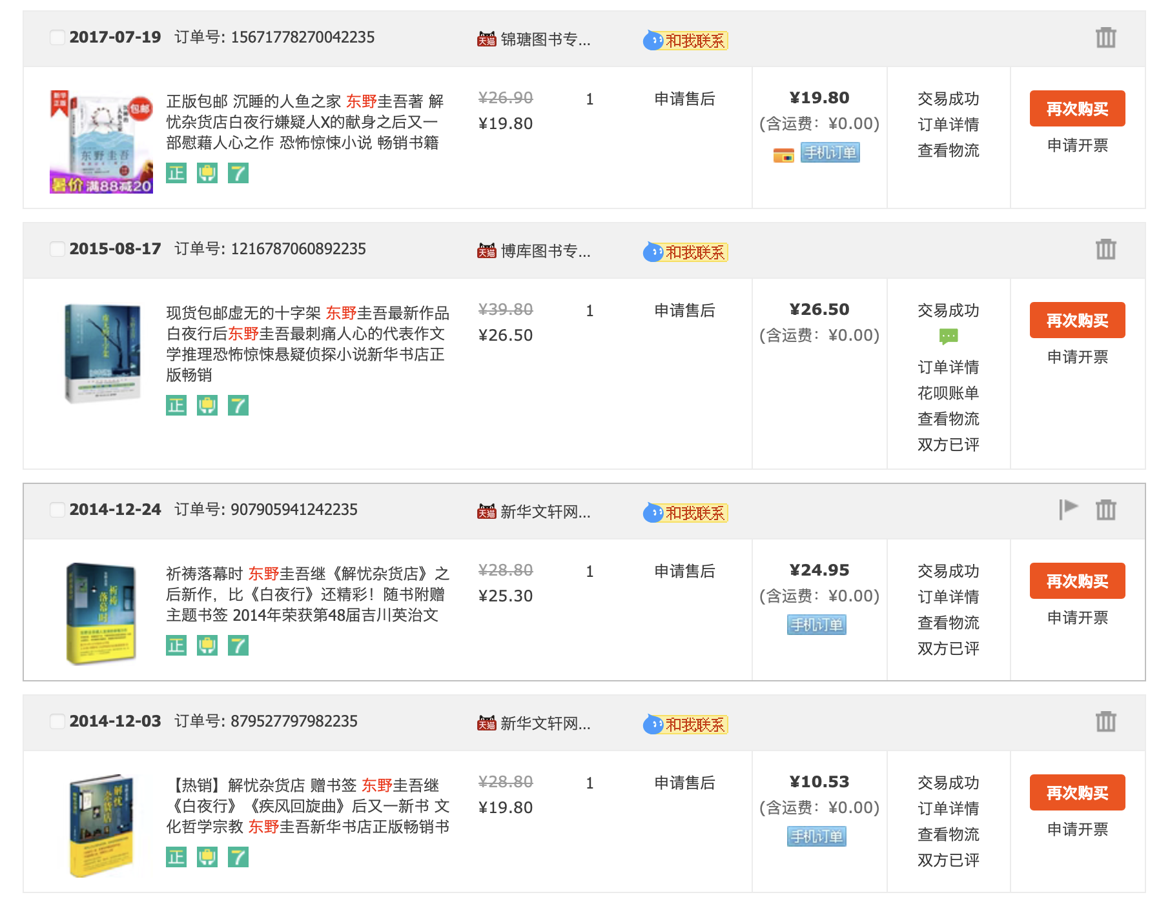
Task: Select the 2014-12-24 order checkbox
Action: click(x=57, y=510)
